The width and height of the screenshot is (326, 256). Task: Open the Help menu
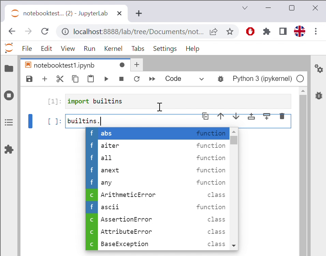[193, 48]
